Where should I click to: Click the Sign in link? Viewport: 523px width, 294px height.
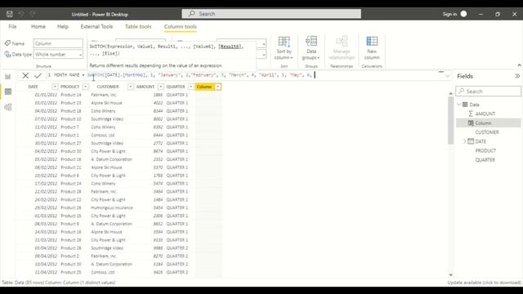(449, 14)
